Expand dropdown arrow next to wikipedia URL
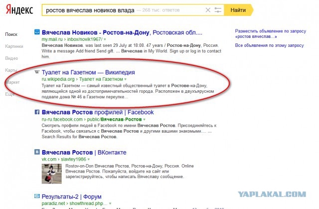The height and width of the screenshot is (209, 319). (x=125, y=79)
